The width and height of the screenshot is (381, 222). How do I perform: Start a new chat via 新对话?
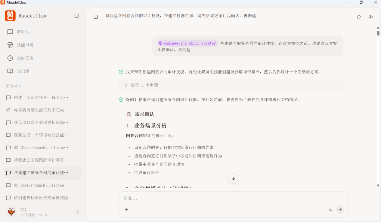(x=23, y=32)
